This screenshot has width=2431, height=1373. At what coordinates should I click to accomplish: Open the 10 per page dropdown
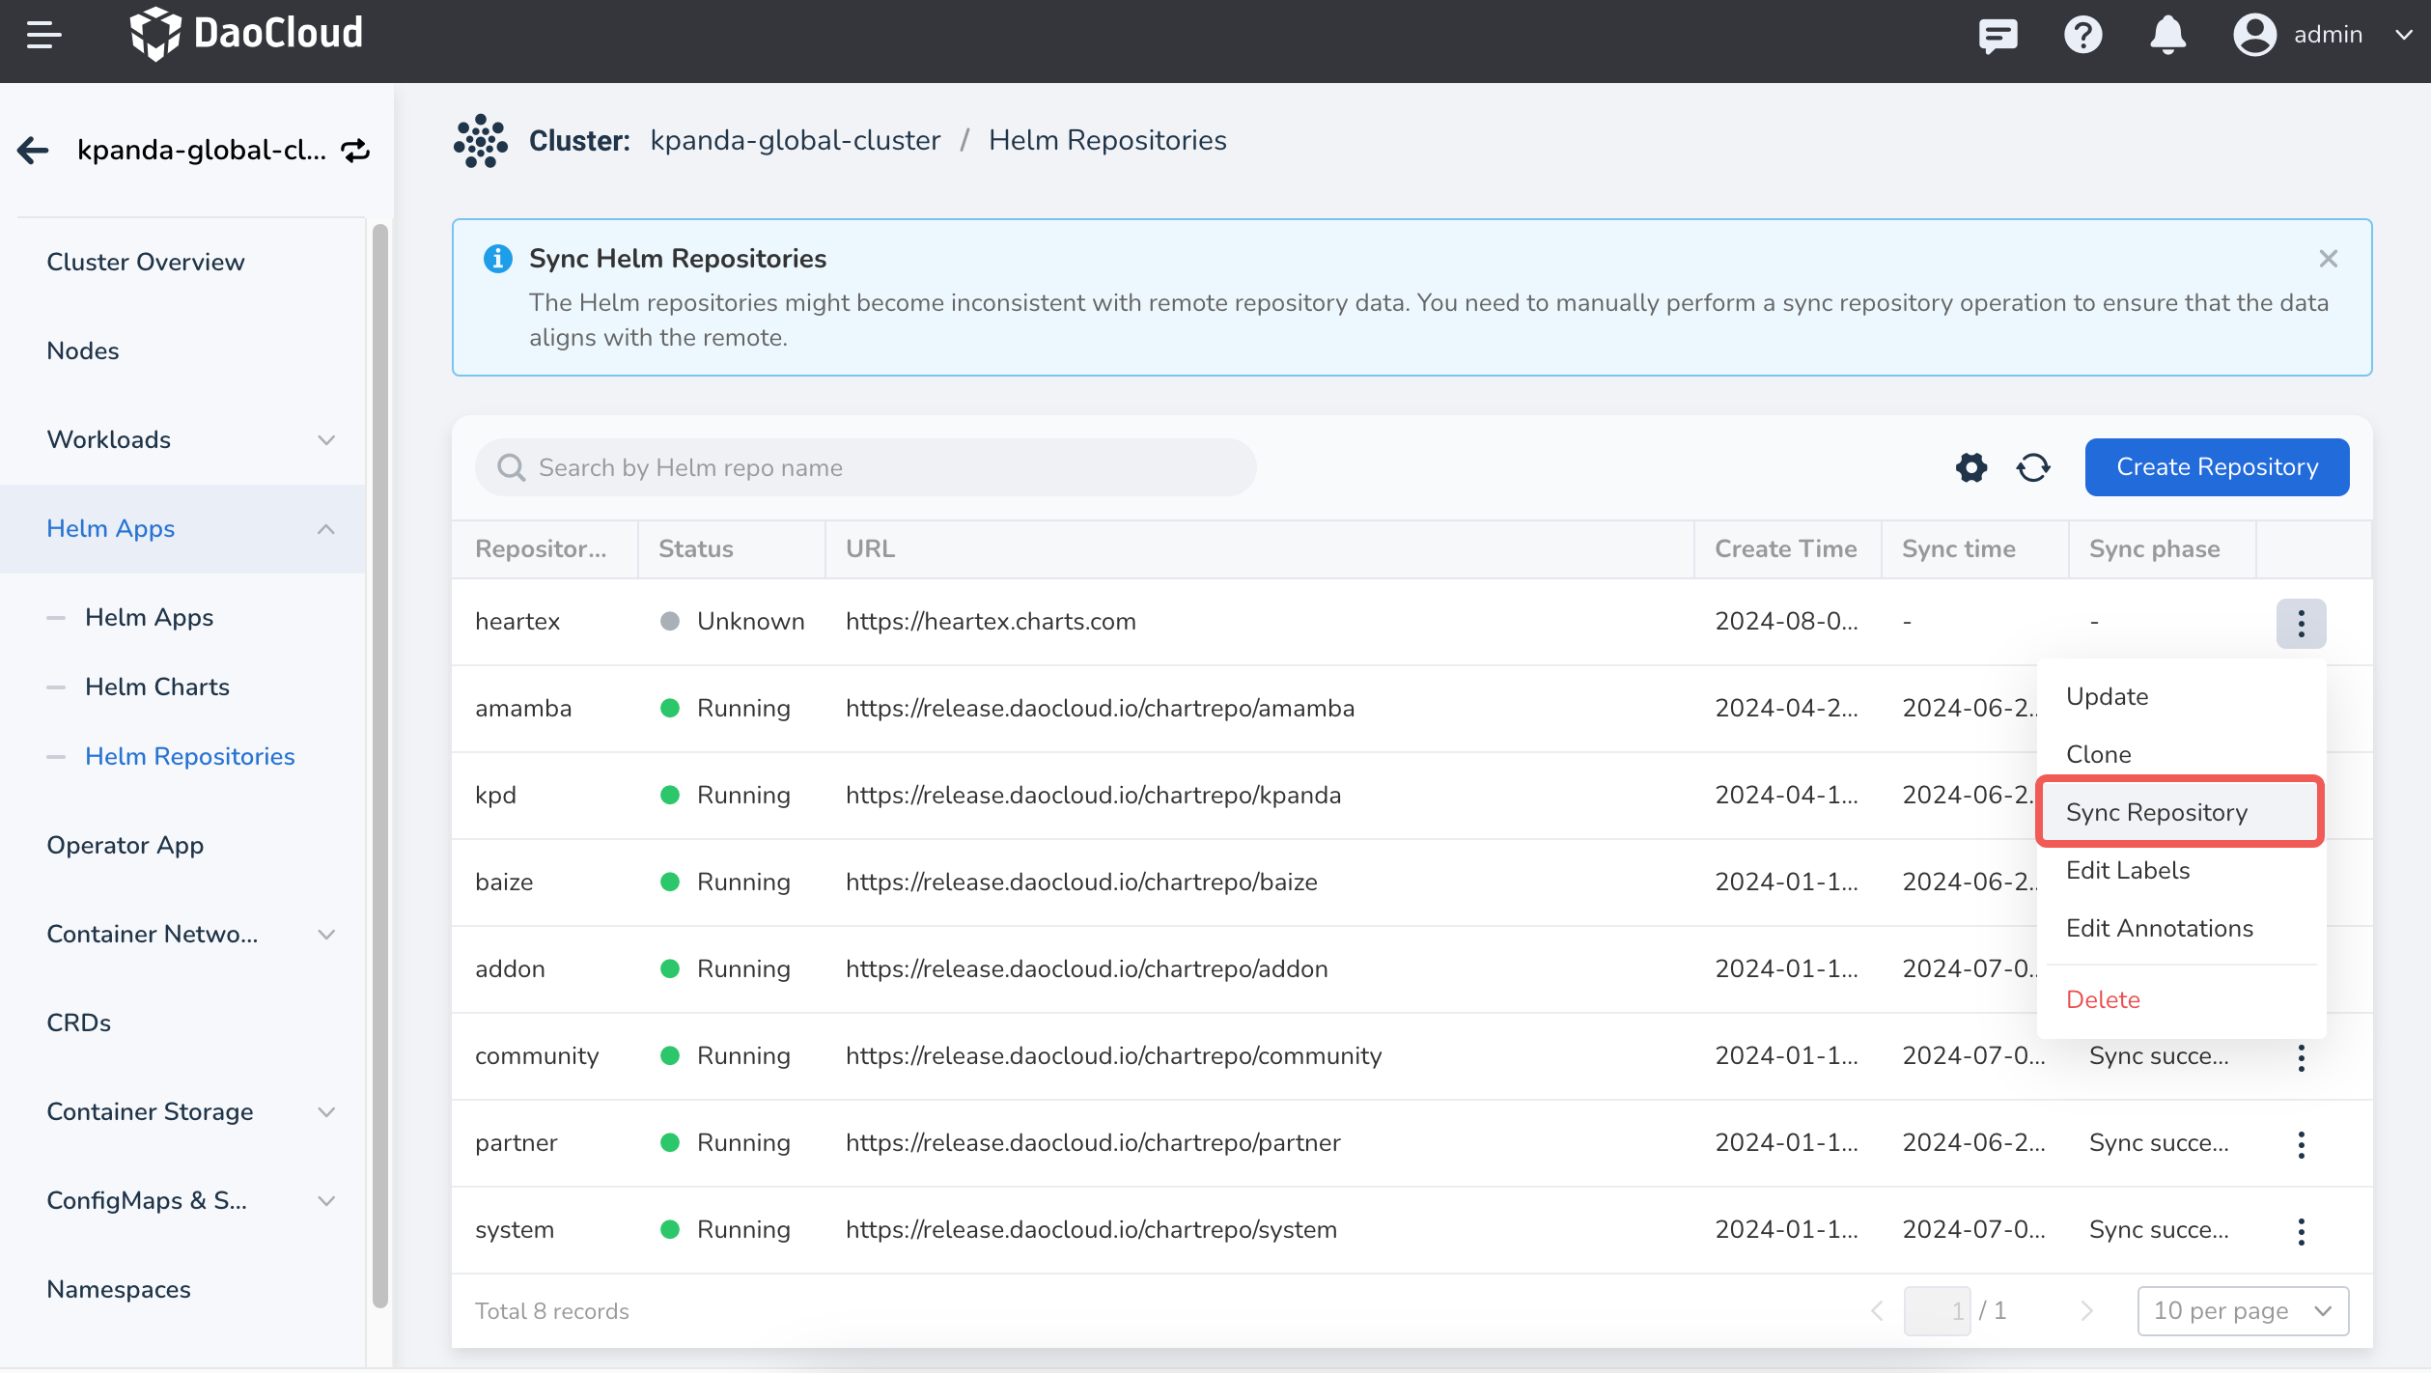(2242, 1310)
